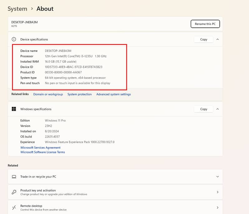
Task: Open Product key and activation via right arrow
Action: 217,192
